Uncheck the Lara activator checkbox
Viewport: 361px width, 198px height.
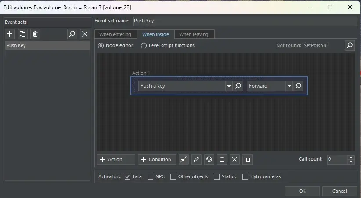click(128, 176)
